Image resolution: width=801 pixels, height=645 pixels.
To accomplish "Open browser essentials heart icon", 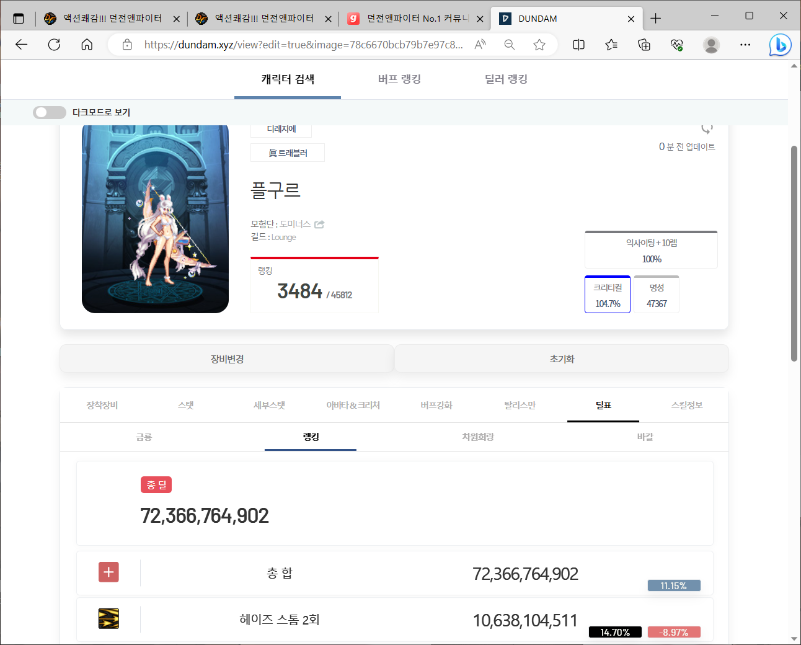I will click(x=677, y=45).
